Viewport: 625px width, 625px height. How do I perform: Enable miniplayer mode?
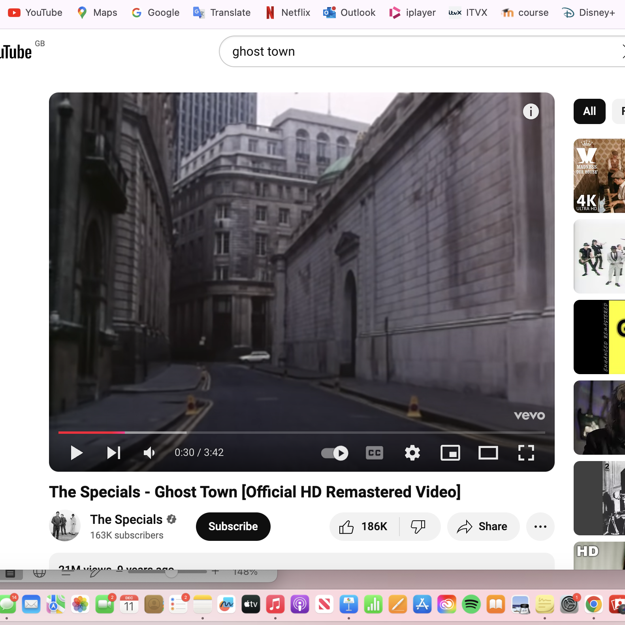pos(450,453)
